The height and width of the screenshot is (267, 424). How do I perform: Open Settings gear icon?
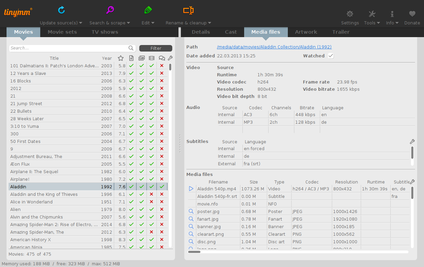(x=350, y=14)
